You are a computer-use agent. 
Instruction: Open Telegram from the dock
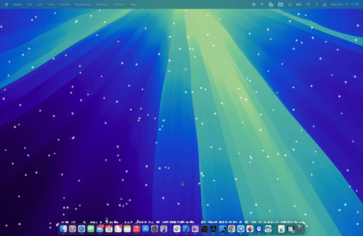[x=241, y=229]
